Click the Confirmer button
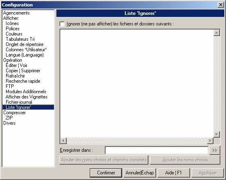The width and height of the screenshot is (226, 180). click(106, 173)
